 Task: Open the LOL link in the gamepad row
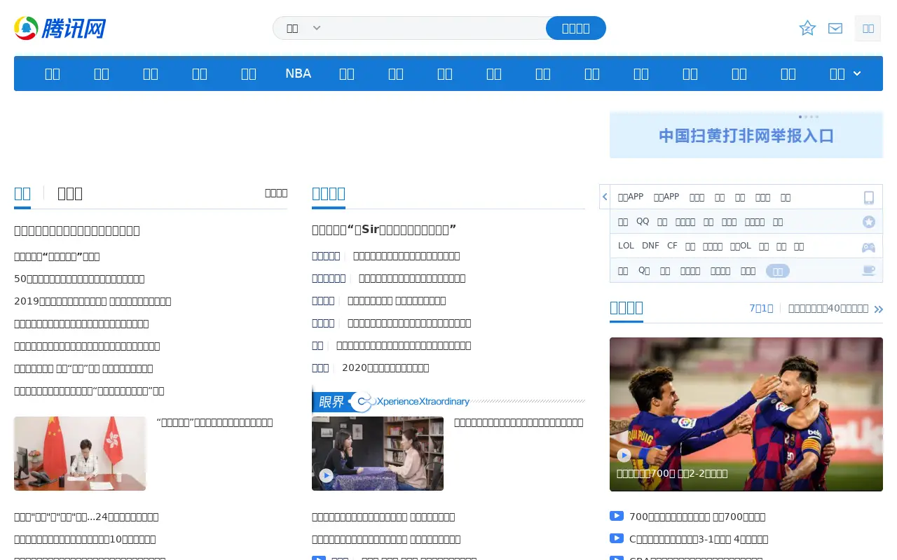626,246
